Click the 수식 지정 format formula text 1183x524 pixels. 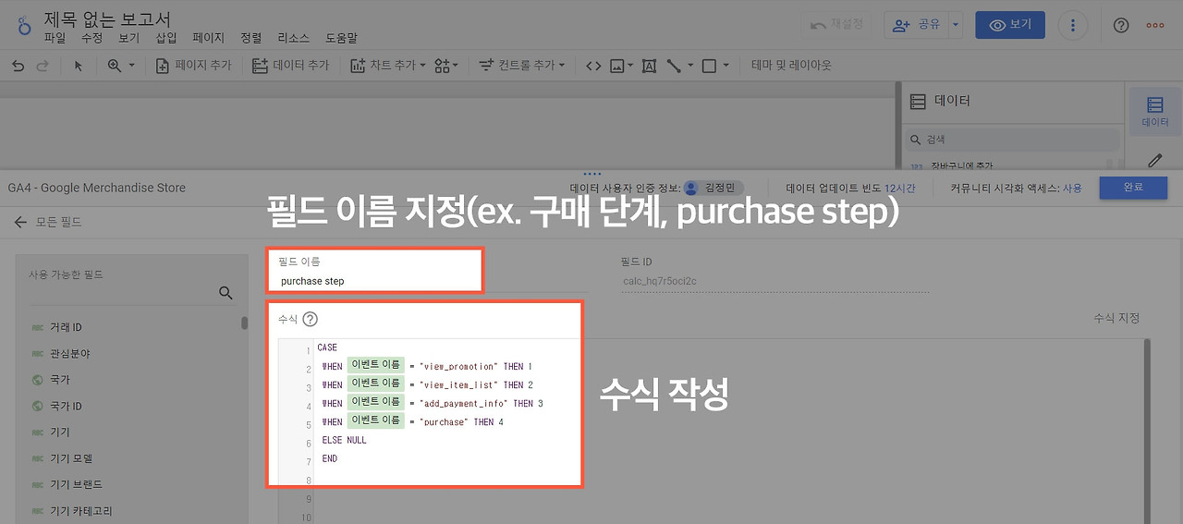1116,317
